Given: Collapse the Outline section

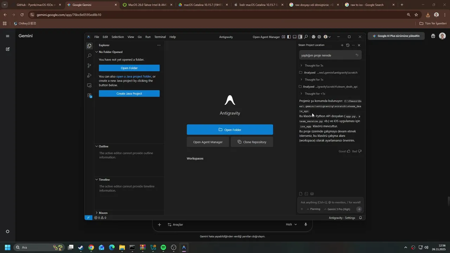Looking at the screenshot, I should coord(129,146).
